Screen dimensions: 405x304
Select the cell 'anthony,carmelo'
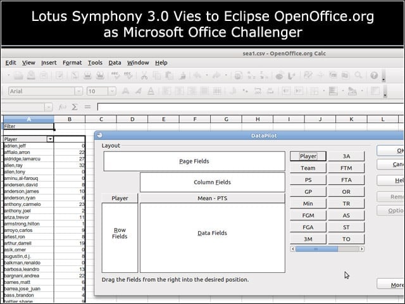tap(28, 204)
